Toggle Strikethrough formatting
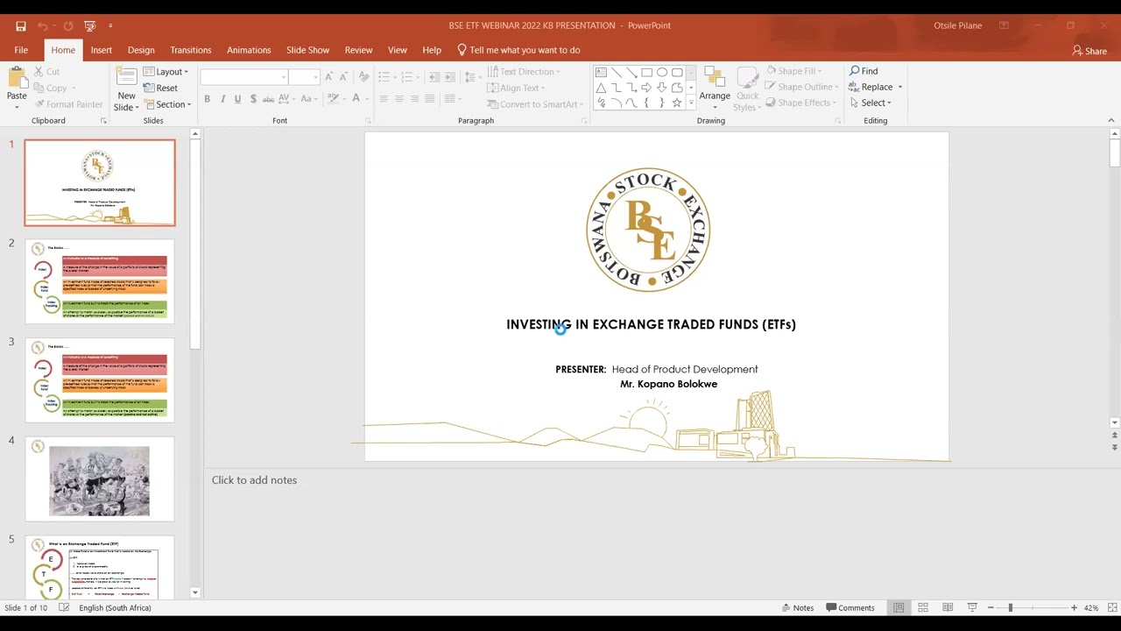 (270, 99)
